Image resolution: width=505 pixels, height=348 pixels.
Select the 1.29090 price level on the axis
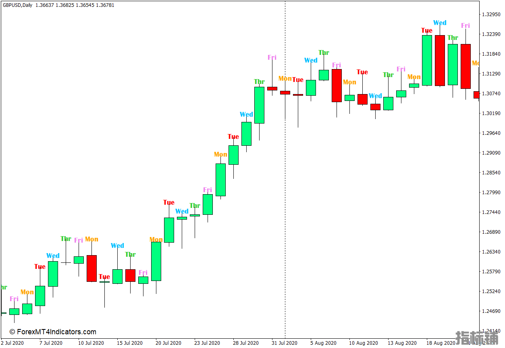pos(490,153)
